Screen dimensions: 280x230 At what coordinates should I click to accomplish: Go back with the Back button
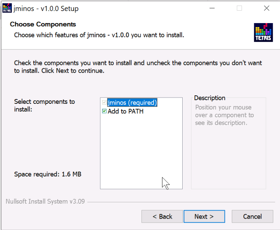pyautogui.click(x=162, y=216)
